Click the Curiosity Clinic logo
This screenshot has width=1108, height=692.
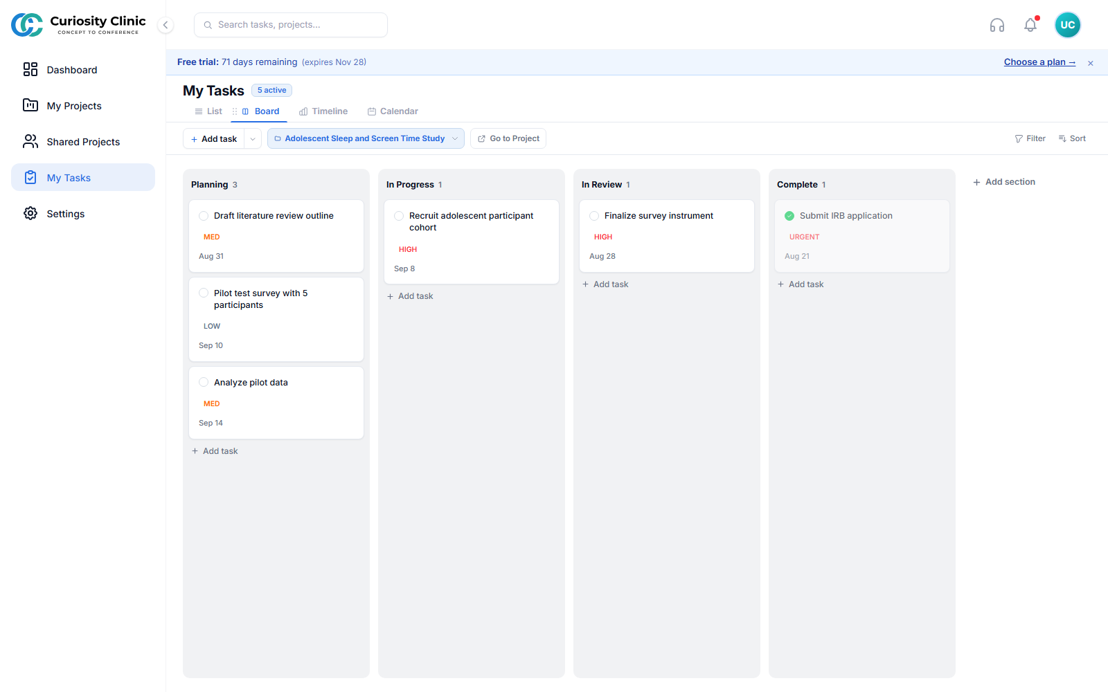[78, 25]
